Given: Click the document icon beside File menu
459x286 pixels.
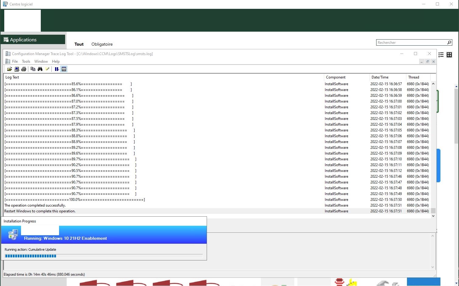Looking at the screenshot, I should 8,61.
